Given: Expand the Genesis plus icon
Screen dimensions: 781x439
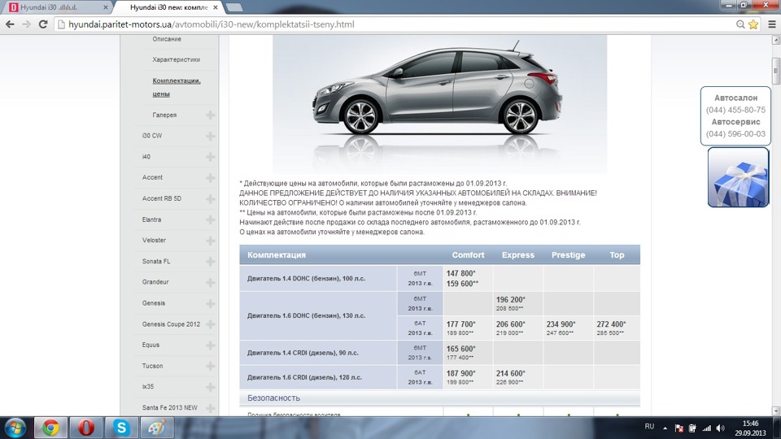Looking at the screenshot, I should tap(210, 303).
